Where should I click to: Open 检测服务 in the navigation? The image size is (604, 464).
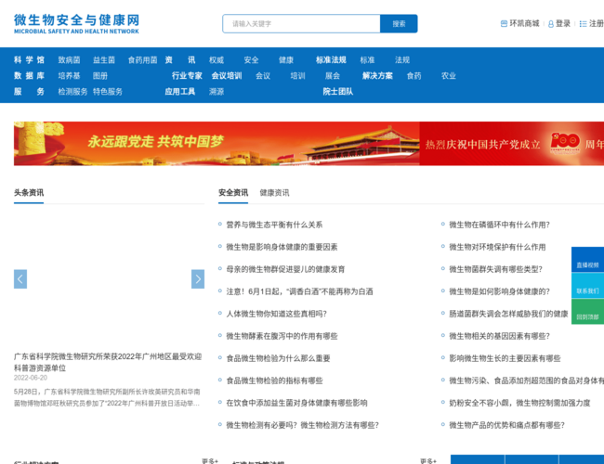pyautogui.click(x=72, y=92)
